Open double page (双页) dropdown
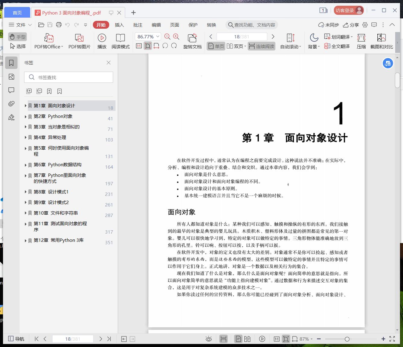The width and height of the screenshot is (403, 347). (245, 46)
